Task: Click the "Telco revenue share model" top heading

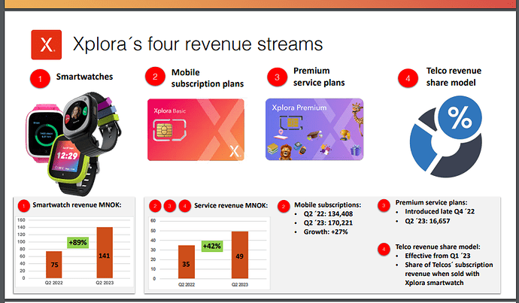Action: coord(454,77)
